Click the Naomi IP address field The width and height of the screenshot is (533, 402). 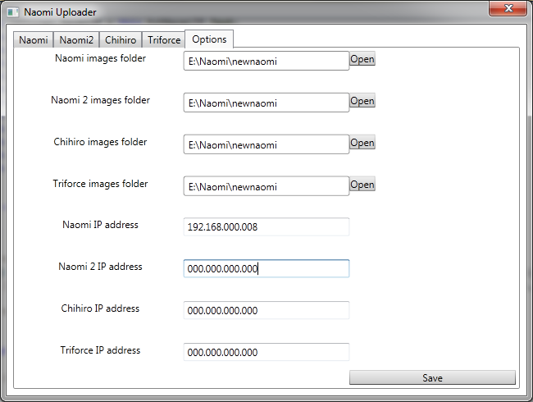click(266, 227)
